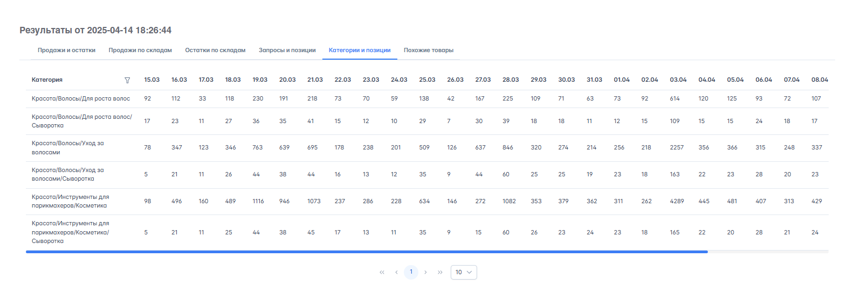
Task: Select row Красота/Волосы/Для роста волос
Action: pos(81,99)
